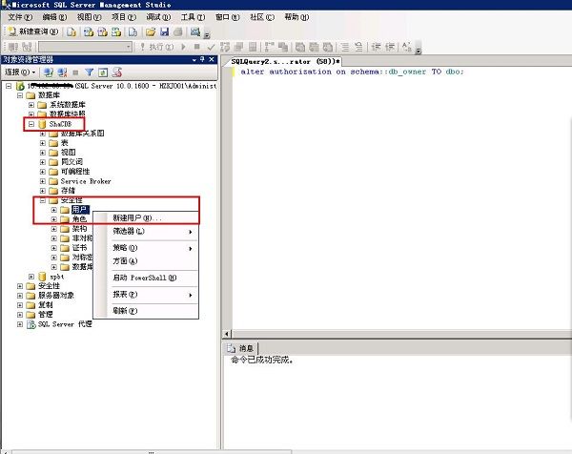Click the Execute (执行) query button
Viewport: 572px width, 454px height.
coord(156,47)
